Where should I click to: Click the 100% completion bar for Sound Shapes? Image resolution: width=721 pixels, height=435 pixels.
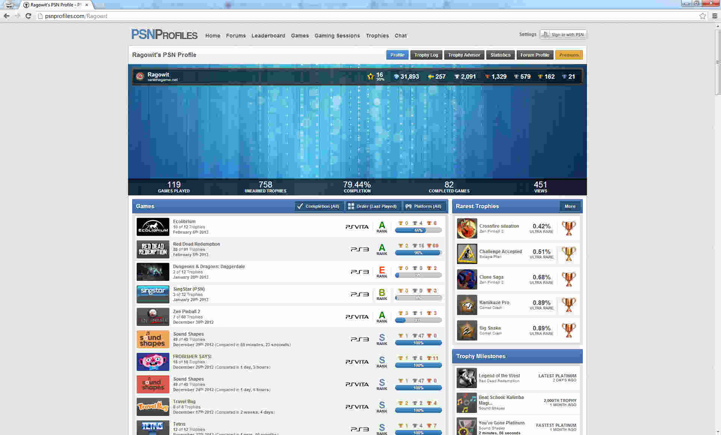(x=418, y=342)
